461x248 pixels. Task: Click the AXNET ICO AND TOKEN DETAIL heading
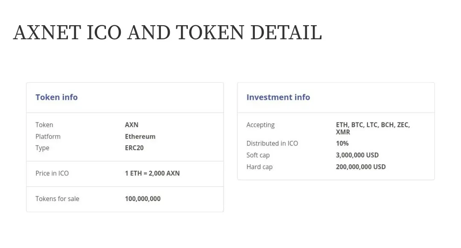[168, 32]
